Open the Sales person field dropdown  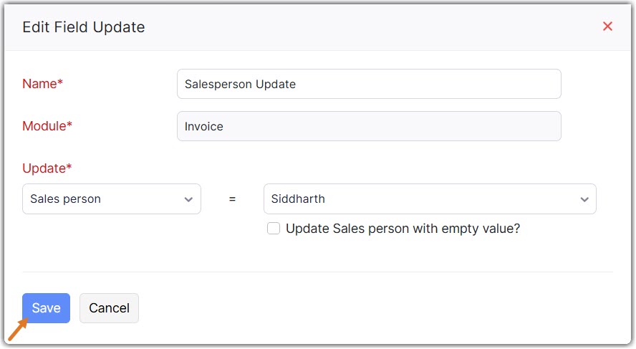coord(111,199)
